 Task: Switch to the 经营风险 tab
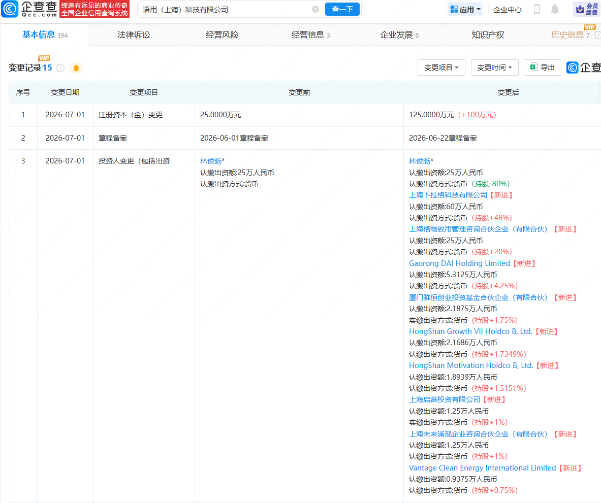tap(223, 35)
